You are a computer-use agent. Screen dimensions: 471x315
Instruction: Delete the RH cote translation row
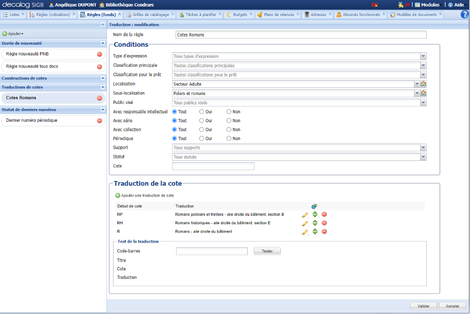coord(324,223)
